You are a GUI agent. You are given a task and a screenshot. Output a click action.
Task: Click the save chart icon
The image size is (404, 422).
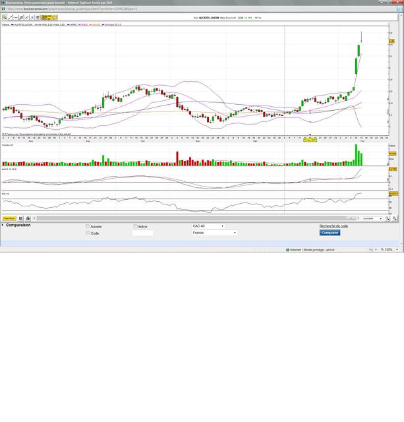(21, 218)
